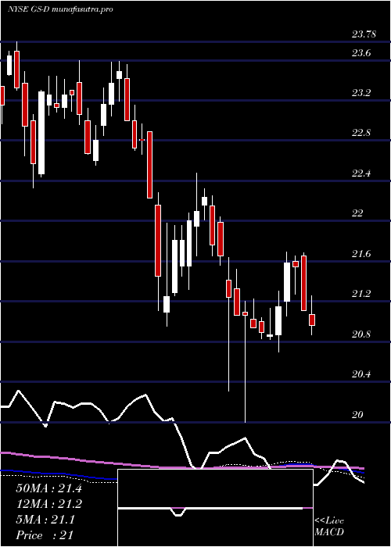This screenshot has width=391, height=547.
Task: Click the <<Live MACD label
Action: pos(329,526)
